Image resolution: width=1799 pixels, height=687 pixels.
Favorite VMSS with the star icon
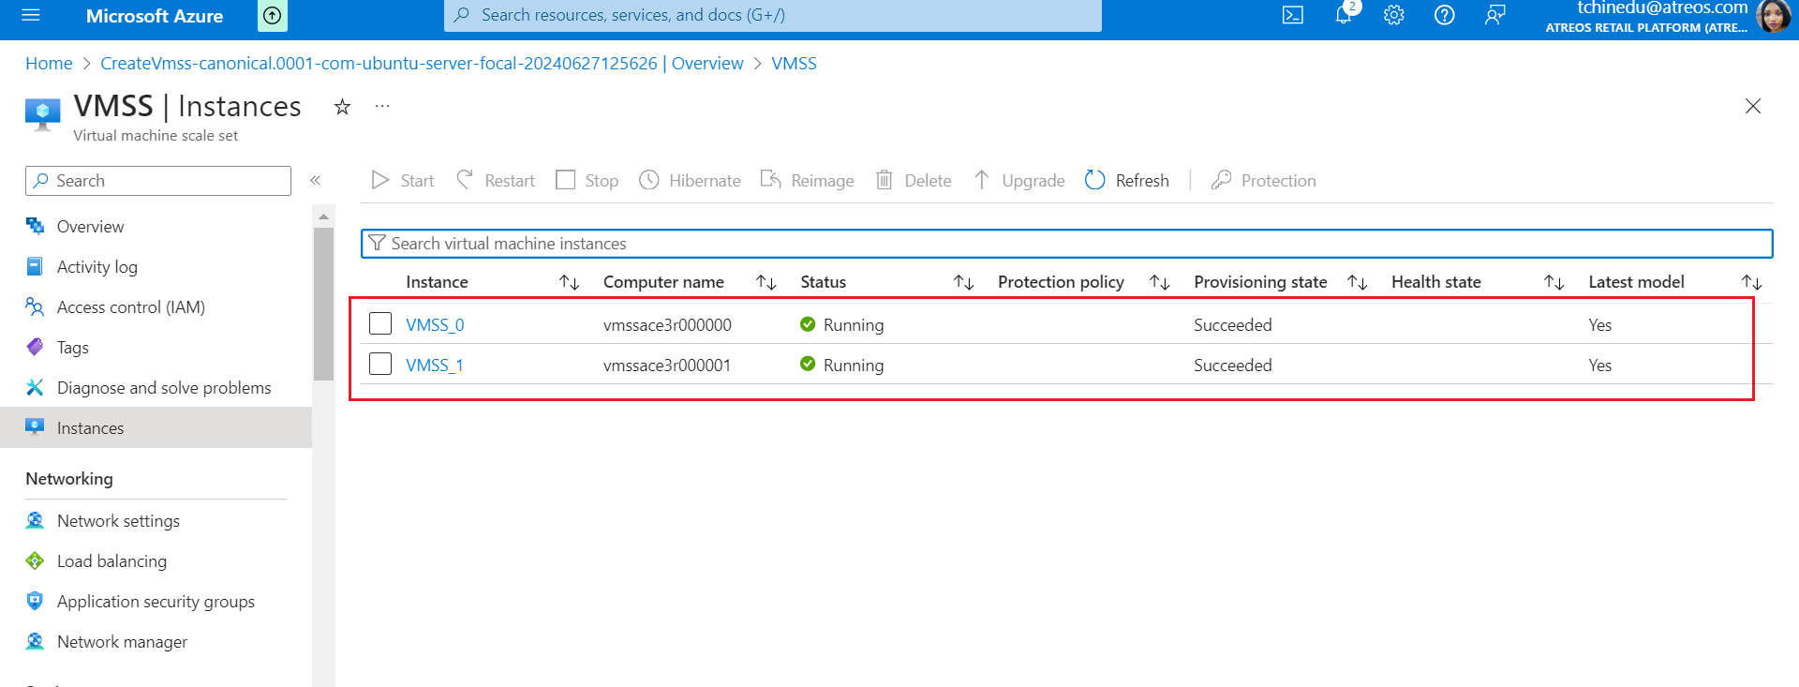342,107
